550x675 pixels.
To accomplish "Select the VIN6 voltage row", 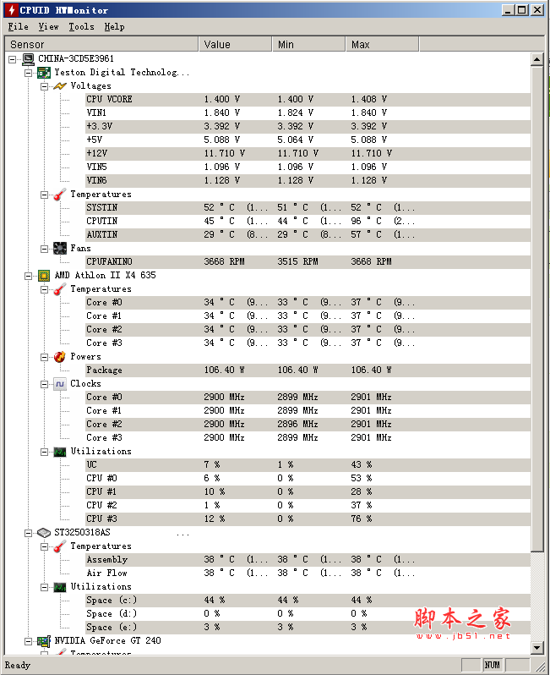I will pos(308,181).
